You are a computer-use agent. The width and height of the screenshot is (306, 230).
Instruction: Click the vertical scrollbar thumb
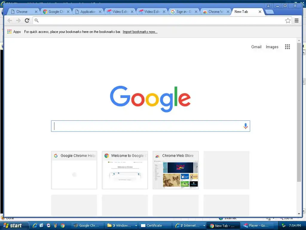299,112
